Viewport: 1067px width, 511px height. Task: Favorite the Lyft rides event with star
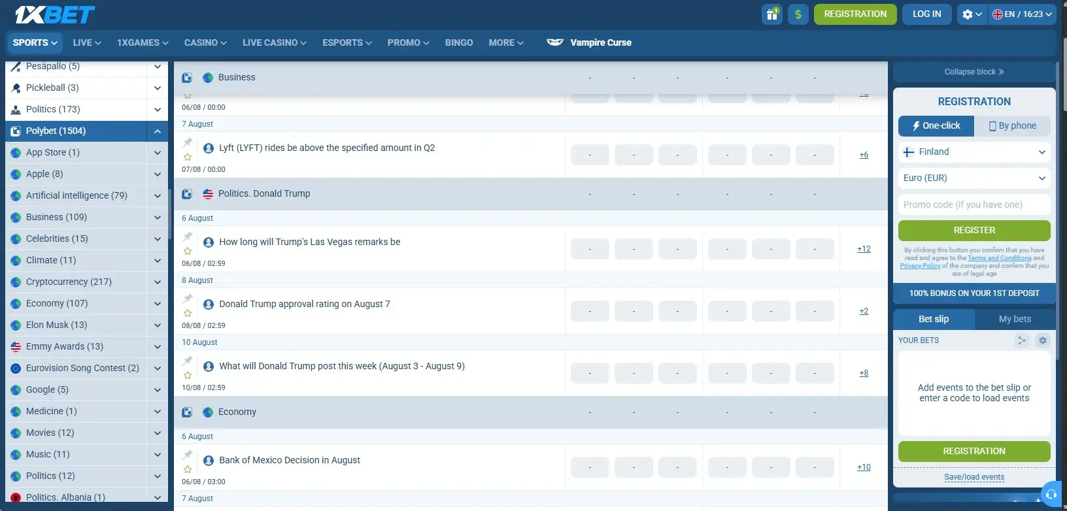tap(188, 157)
